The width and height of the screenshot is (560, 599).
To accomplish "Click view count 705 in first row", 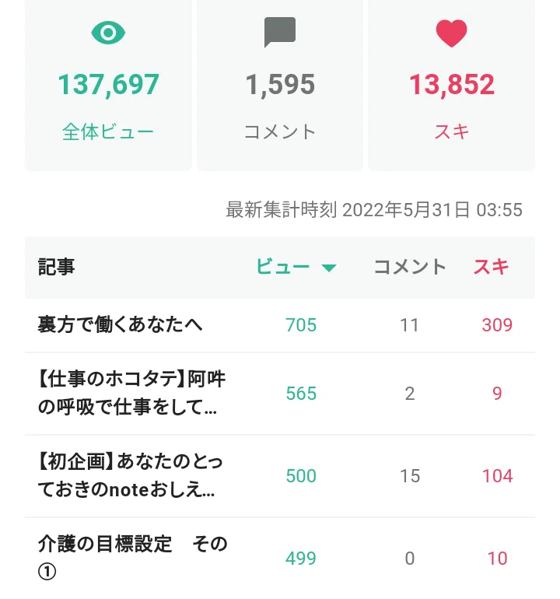I will coord(301,325).
